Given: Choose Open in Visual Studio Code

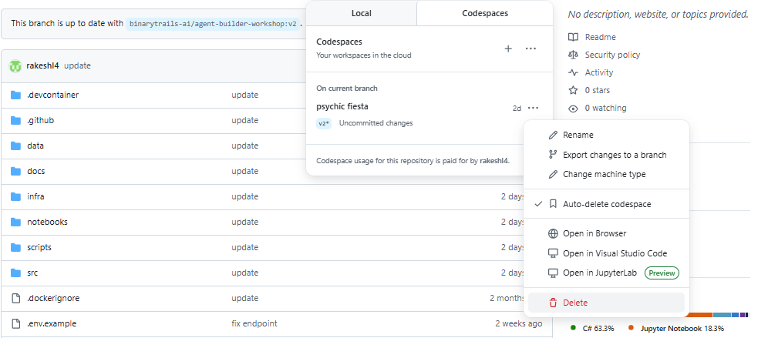Looking at the screenshot, I should [x=614, y=253].
